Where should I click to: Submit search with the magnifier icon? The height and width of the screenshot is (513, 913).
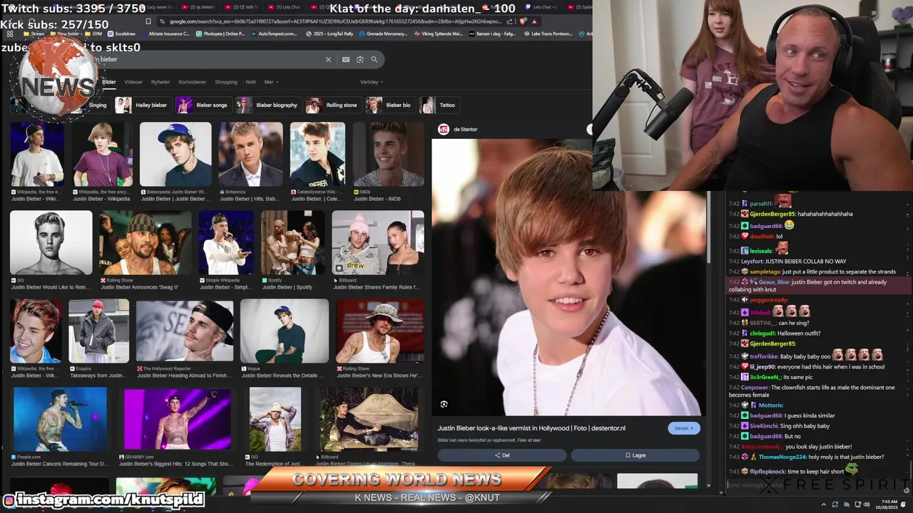374,59
